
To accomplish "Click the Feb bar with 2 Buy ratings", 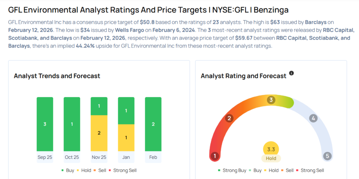I will [153, 124].
